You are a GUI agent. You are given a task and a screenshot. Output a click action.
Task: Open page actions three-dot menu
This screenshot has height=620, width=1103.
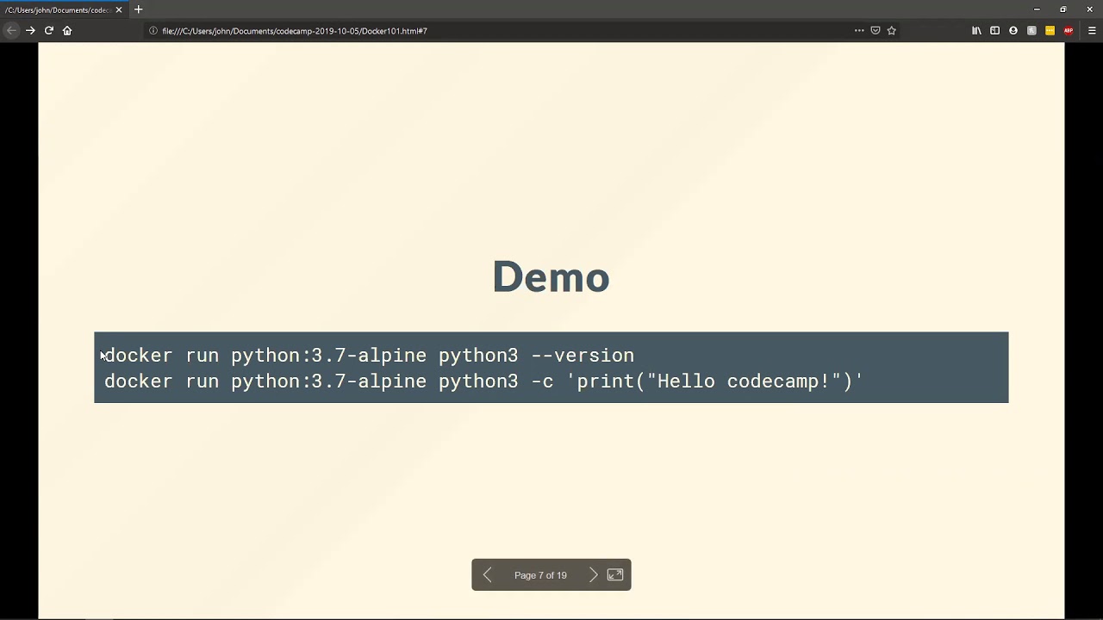point(859,30)
